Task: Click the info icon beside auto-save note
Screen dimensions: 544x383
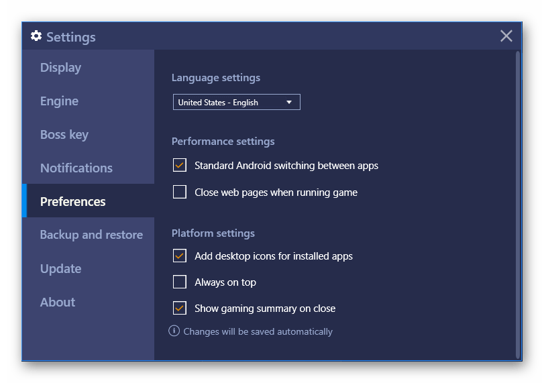Action: (174, 331)
